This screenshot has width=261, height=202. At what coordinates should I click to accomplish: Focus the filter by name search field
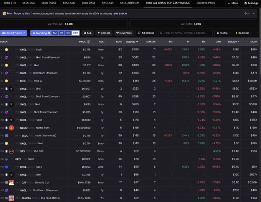pos(185,33)
